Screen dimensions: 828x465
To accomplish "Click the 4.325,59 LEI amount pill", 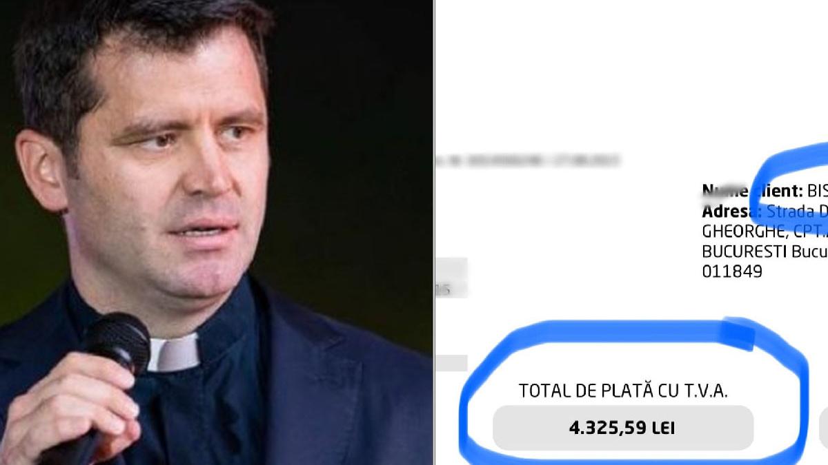I will [623, 428].
